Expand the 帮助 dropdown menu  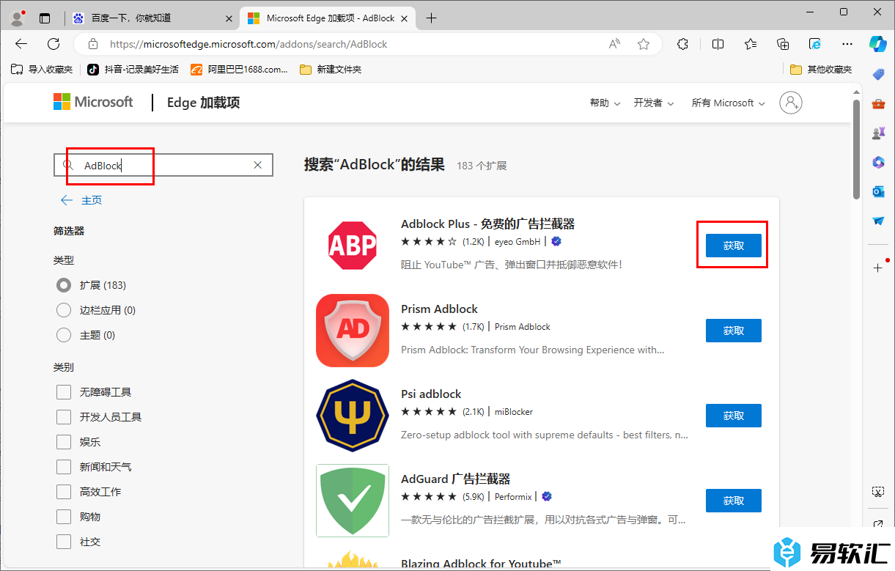click(x=605, y=103)
